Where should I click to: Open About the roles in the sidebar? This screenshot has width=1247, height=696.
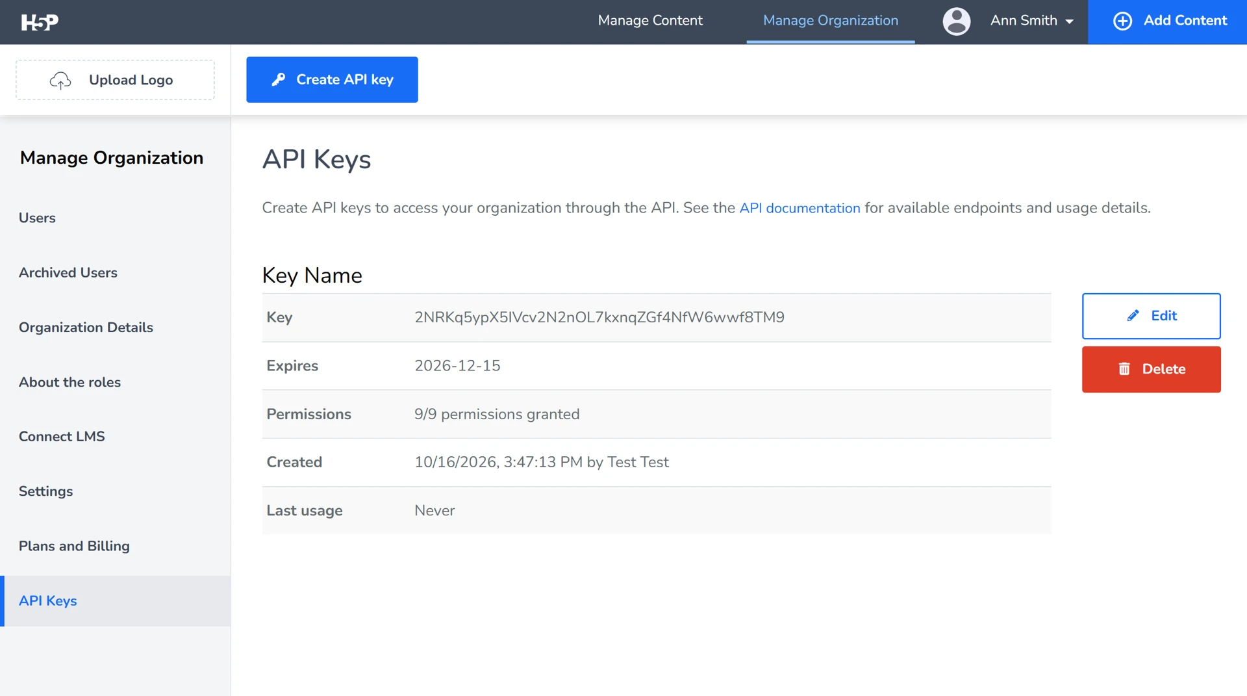pos(69,382)
